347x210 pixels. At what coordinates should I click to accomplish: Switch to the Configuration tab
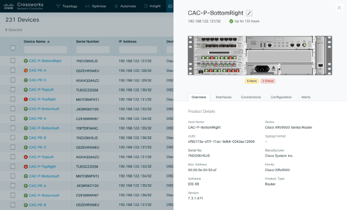[x=281, y=97]
